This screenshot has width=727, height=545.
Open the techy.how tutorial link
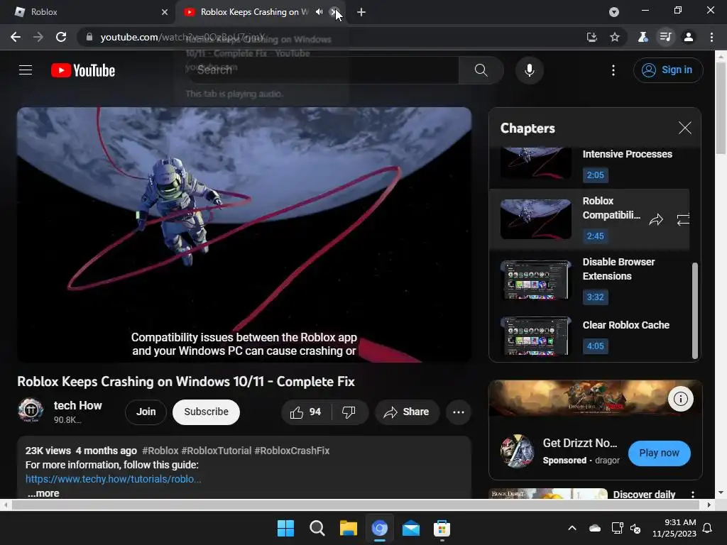[x=113, y=479]
